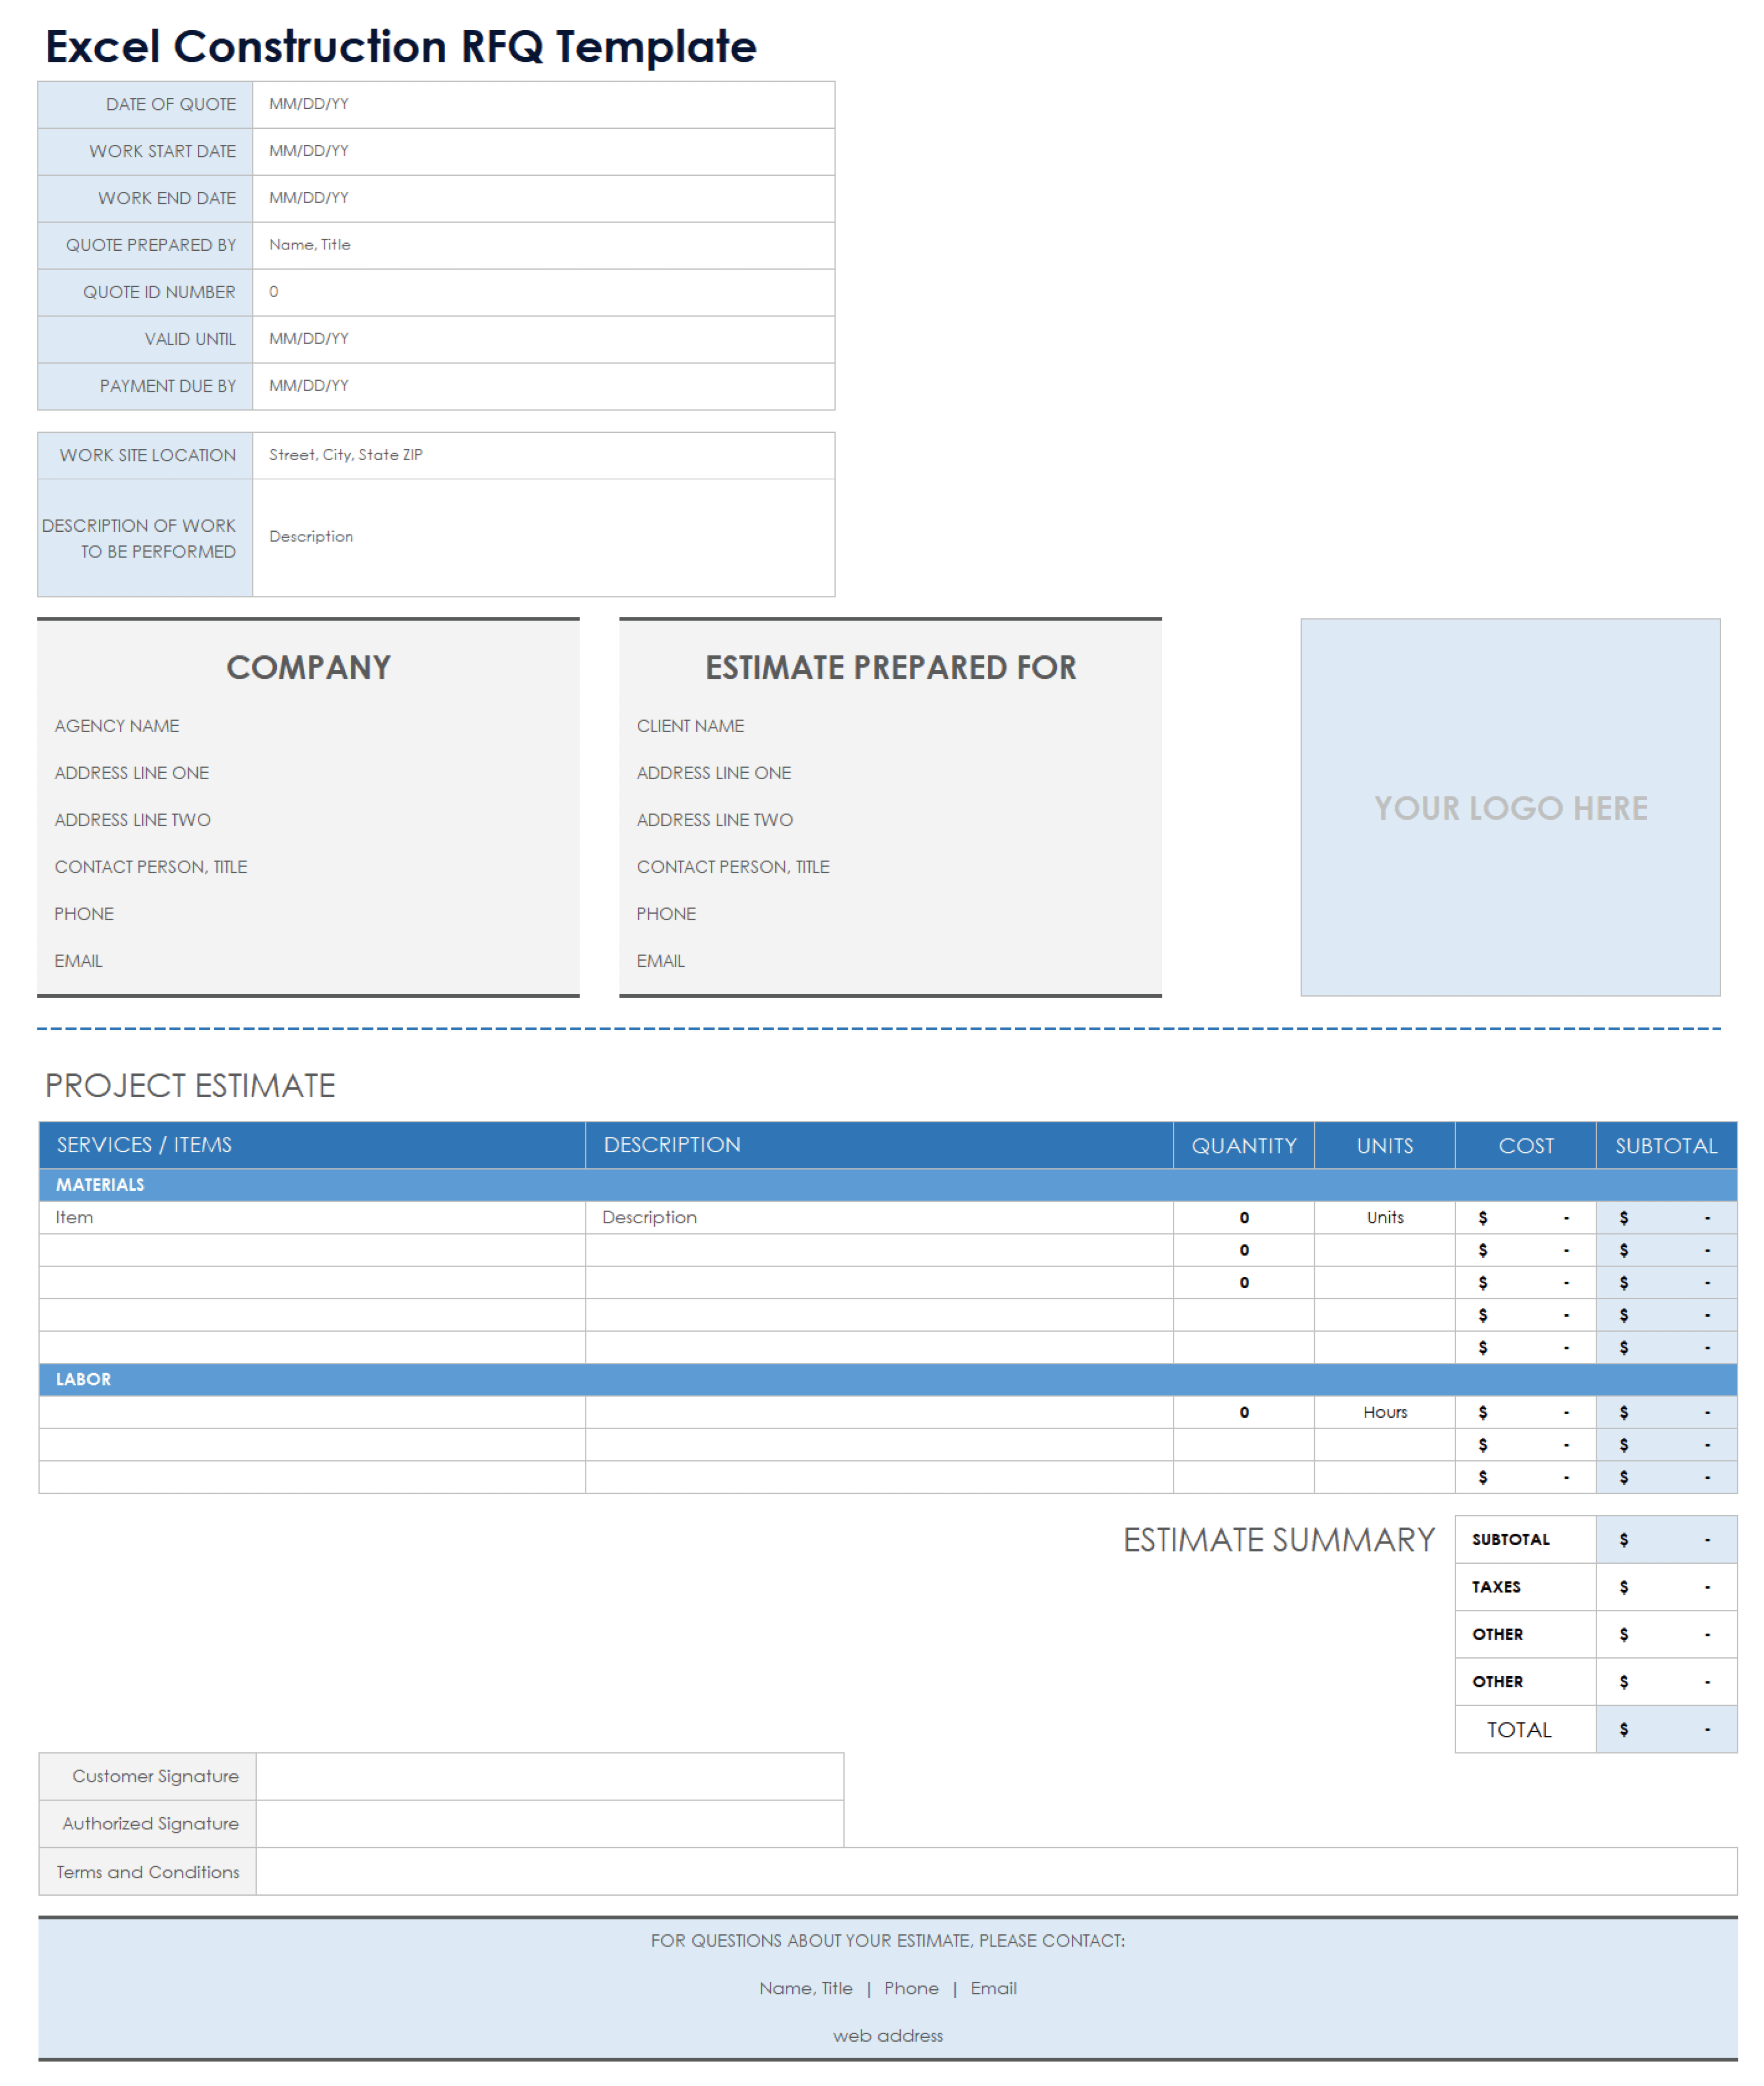Select the Hours cell in the Labor section
Viewport: 1764px width, 2086px height.
coord(1385,1413)
